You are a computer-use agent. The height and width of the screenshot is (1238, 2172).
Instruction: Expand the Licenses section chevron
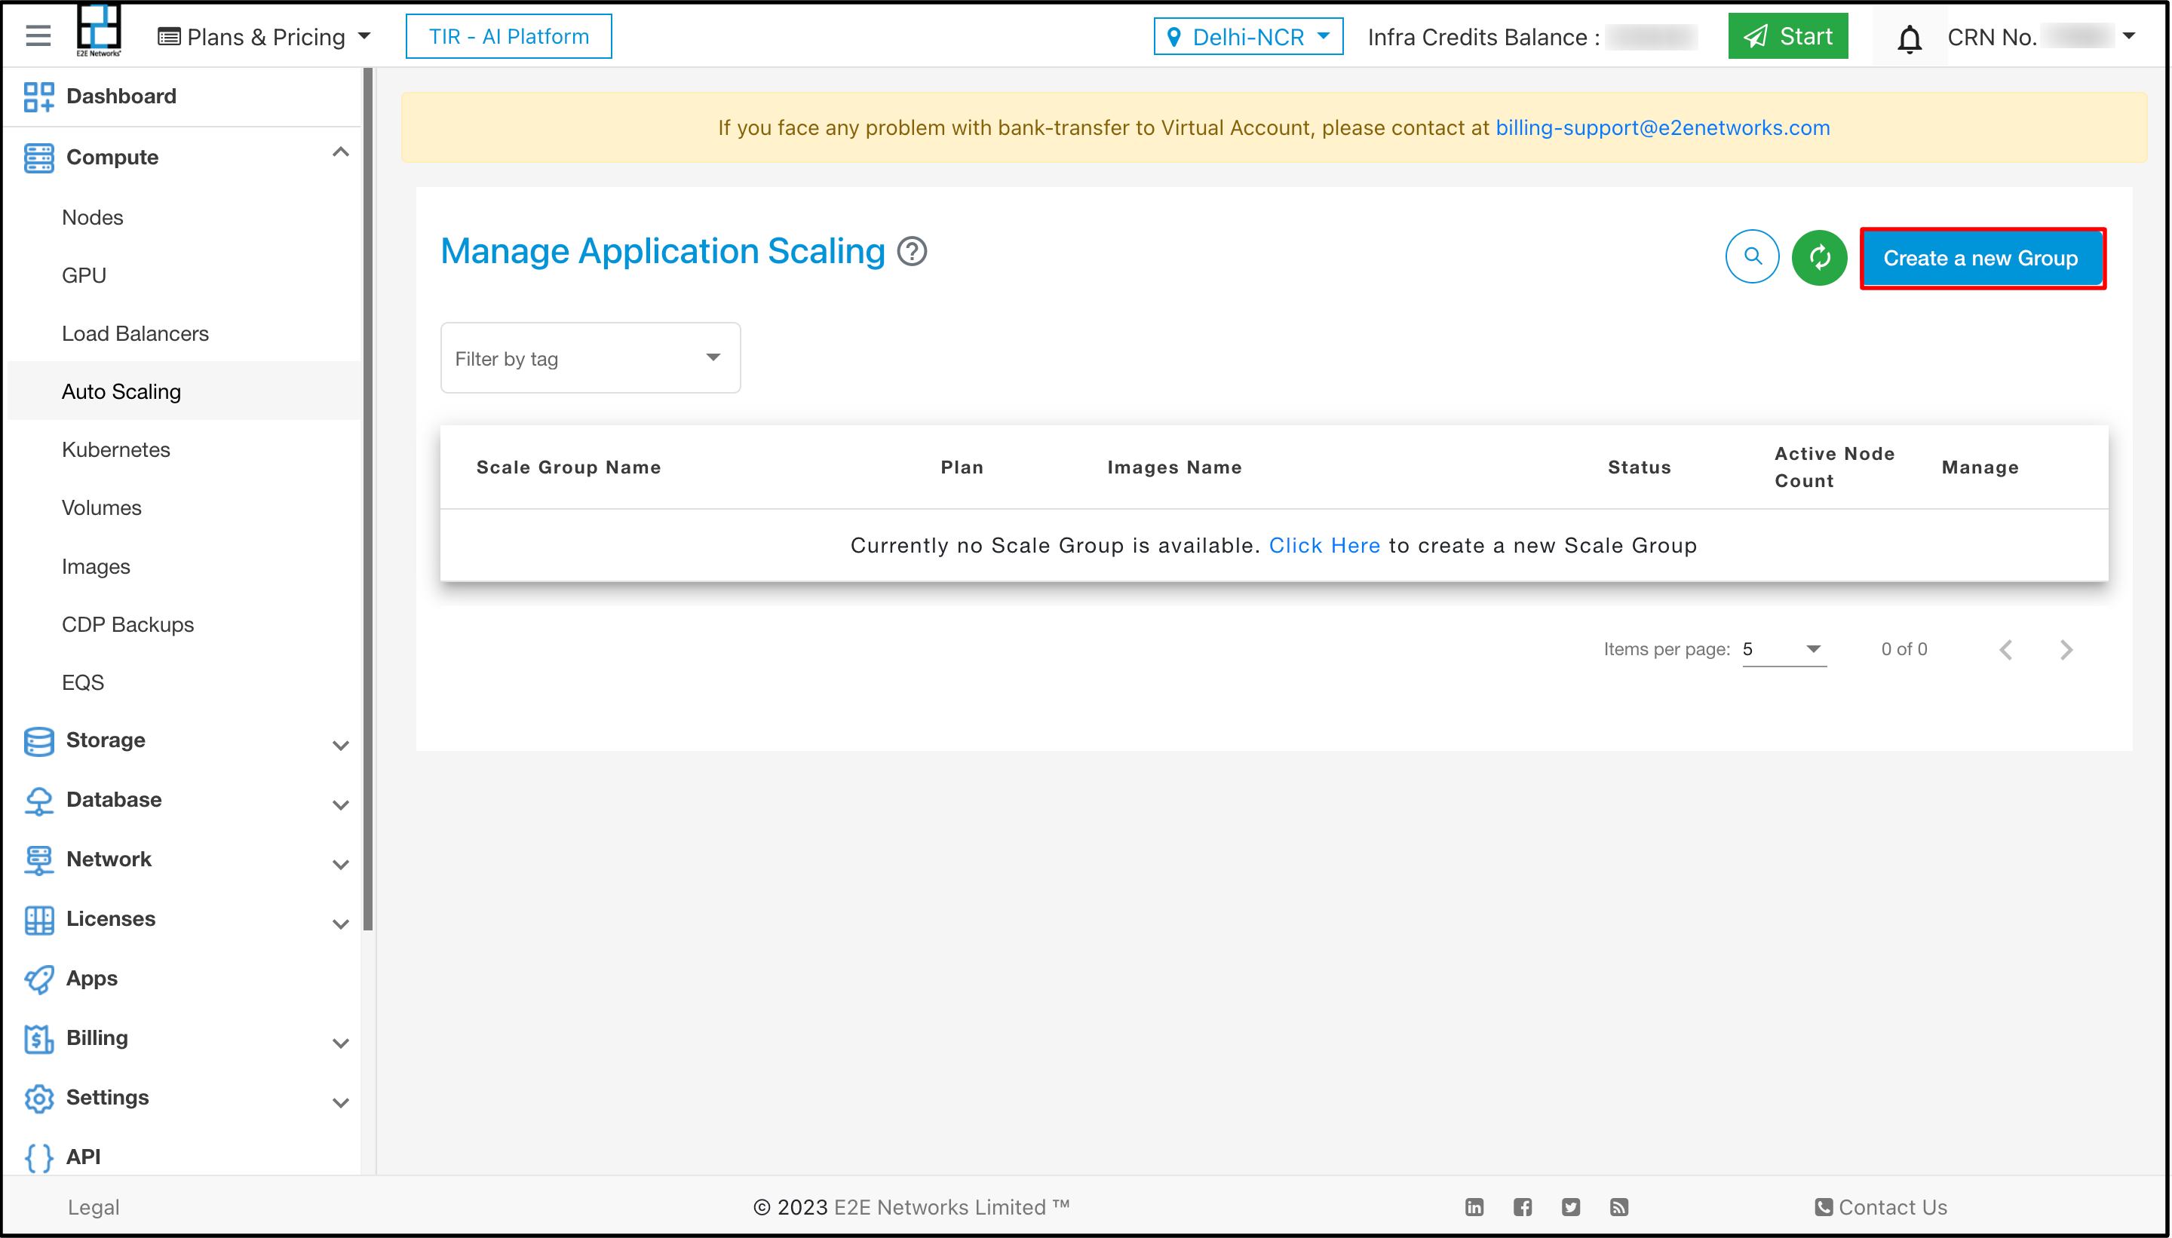(340, 925)
